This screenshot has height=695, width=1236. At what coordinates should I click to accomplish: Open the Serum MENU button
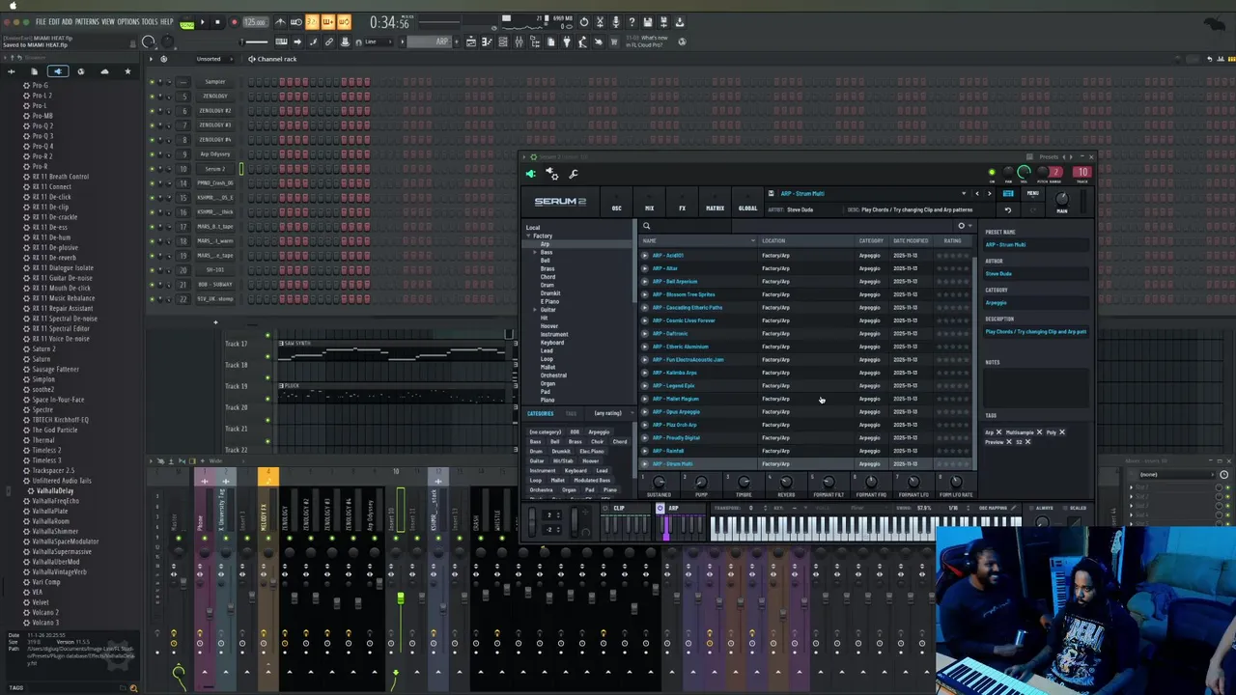(1032, 194)
